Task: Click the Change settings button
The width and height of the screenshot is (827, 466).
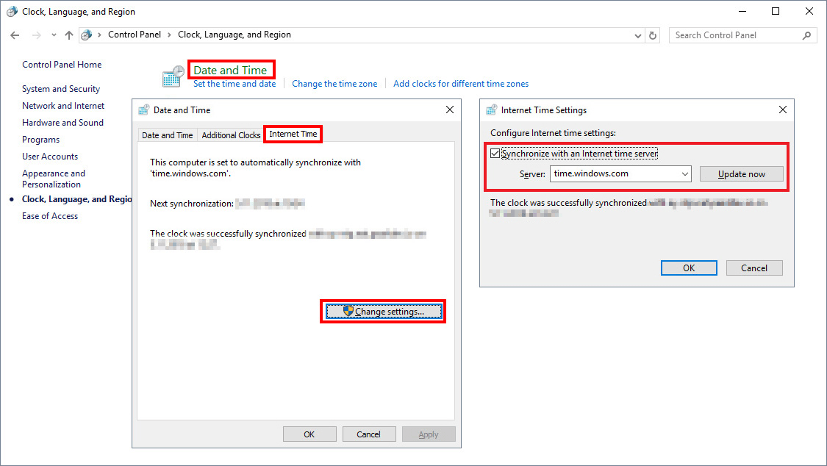Action: pos(383,312)
